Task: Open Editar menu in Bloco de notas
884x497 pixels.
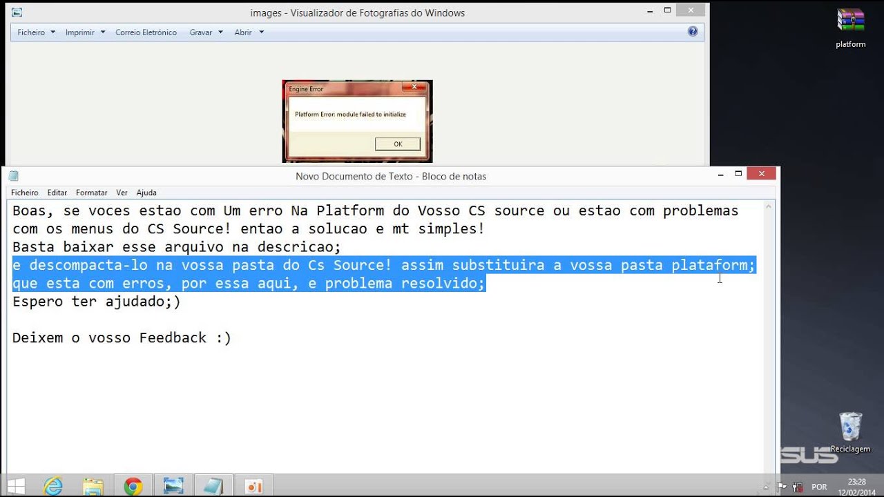Action: (57, 193)
